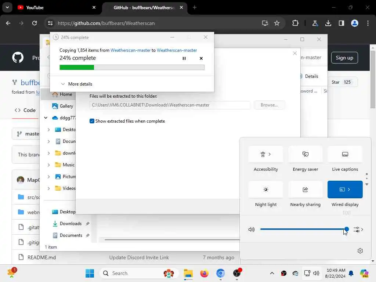Install app icon in address bar
This screenshot has height=282, width=376.
pyautogui.click(x=265, y=23)
